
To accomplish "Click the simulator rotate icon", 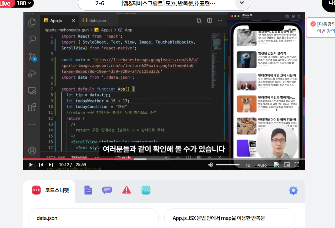I will click(x=299, y=16).
